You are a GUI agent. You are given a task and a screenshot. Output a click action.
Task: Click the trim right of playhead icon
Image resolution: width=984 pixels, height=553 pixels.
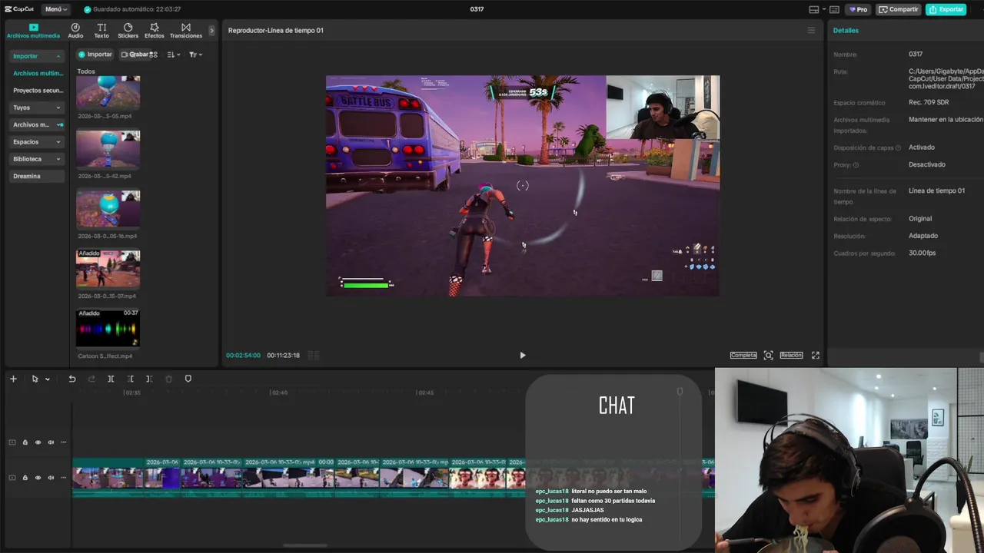click(x=149, y=379)
